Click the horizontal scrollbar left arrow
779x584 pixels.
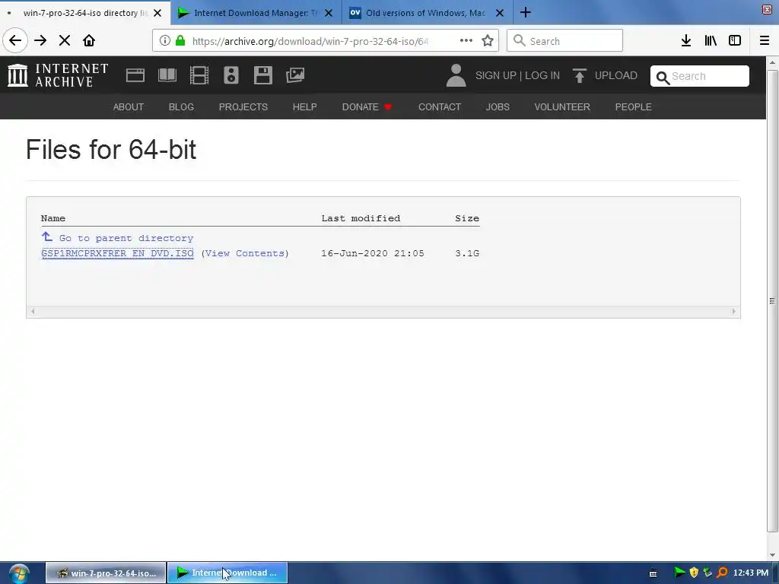point(33,311)
